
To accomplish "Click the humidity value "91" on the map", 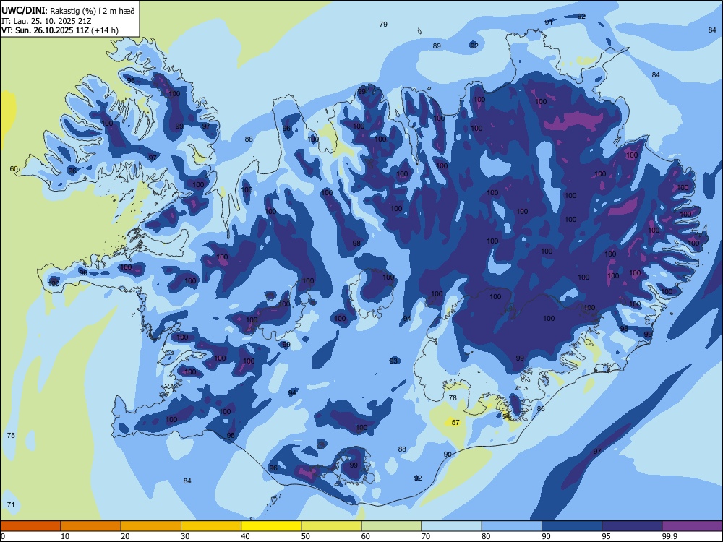I will [549, 22].
